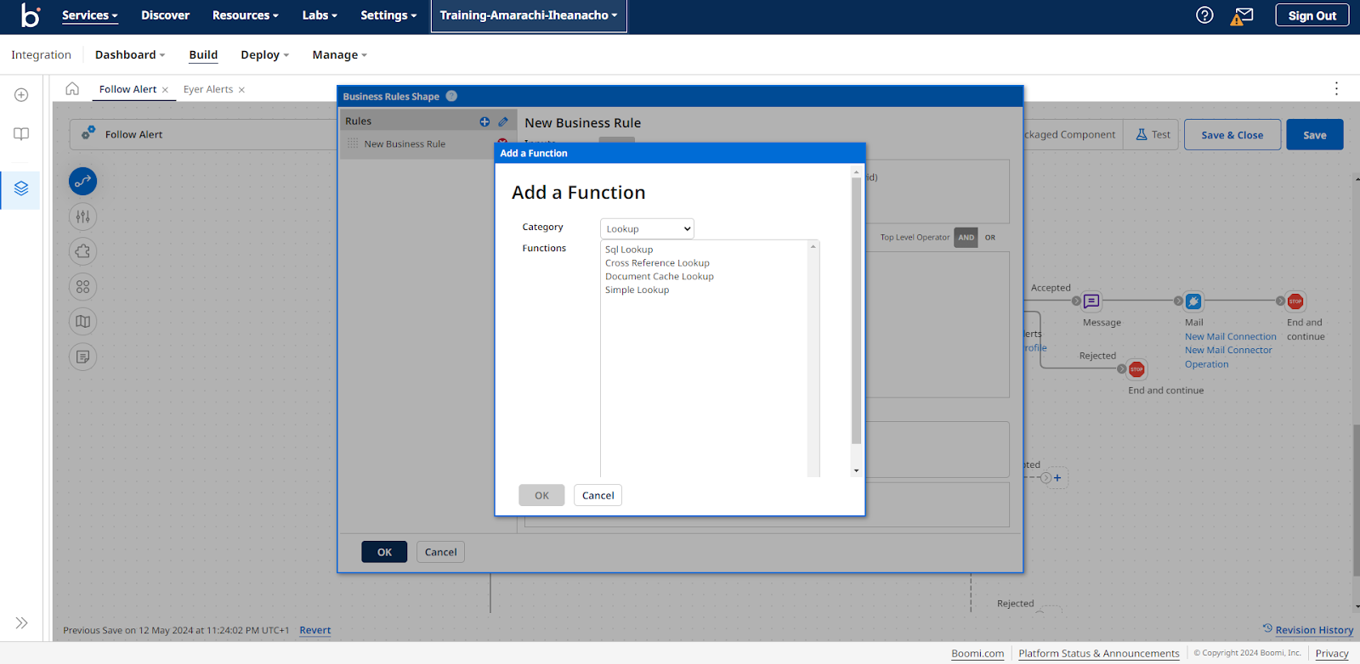Open the mail notifications warning icon
1360x664 pixels.
coord(1242,16)
